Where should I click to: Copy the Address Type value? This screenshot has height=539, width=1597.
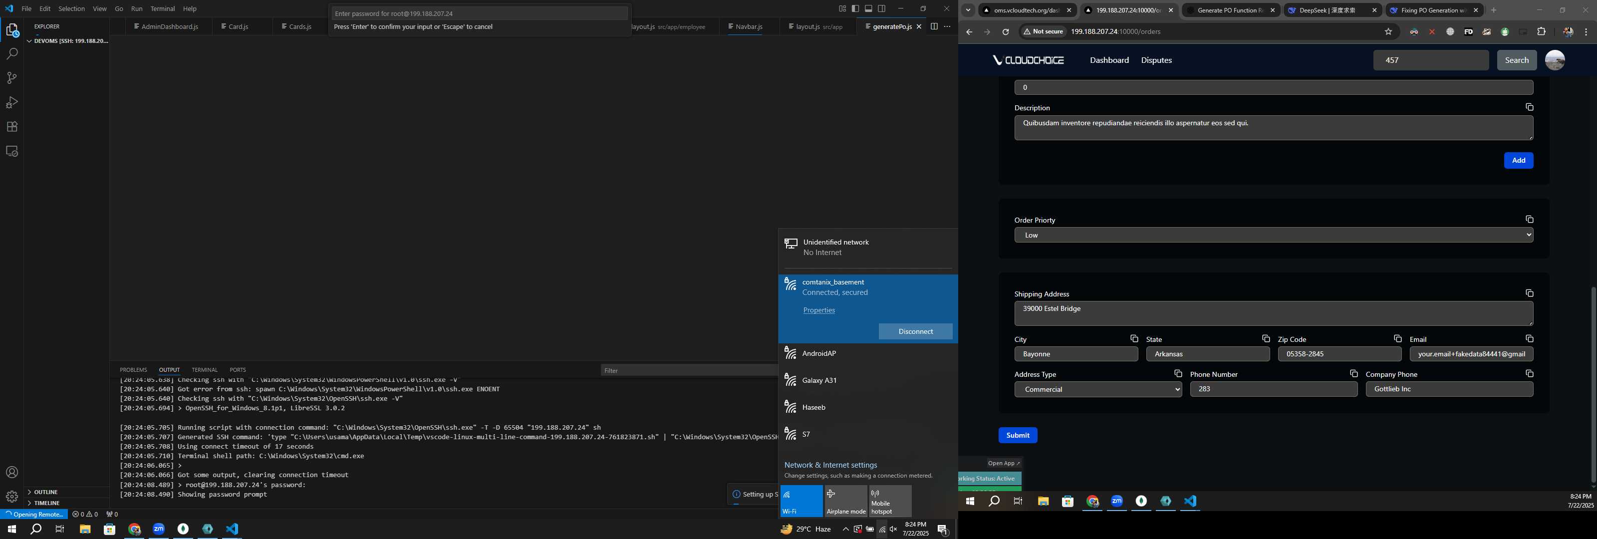pyautogui.click(x=1177, y=374)
